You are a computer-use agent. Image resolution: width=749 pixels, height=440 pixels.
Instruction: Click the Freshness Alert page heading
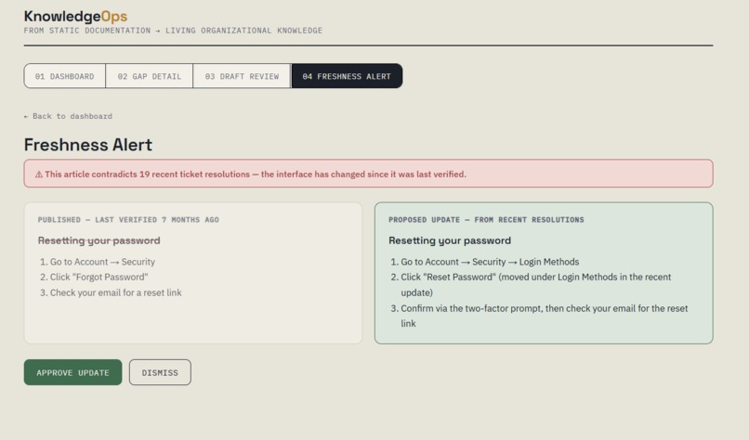pyautogui.click(x=88, y=145)
